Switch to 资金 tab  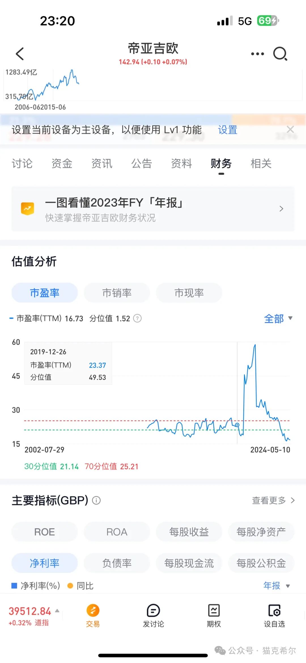point(62,163)
